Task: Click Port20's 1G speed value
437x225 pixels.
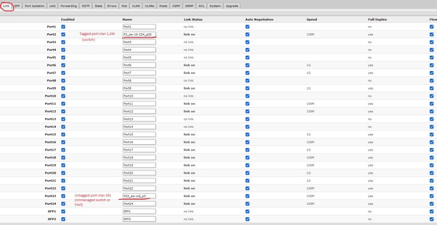Action: [309, 173]
